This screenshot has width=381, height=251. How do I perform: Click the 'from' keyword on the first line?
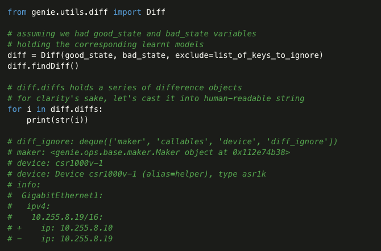(17, 12)
